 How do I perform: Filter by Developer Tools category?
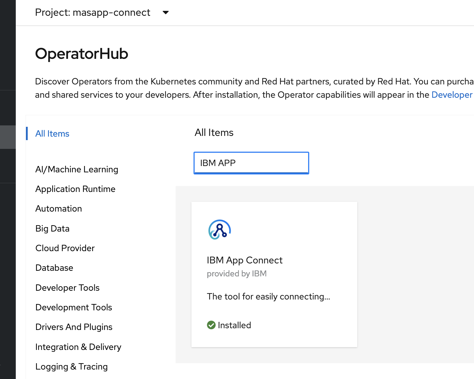tap(68, 288)
